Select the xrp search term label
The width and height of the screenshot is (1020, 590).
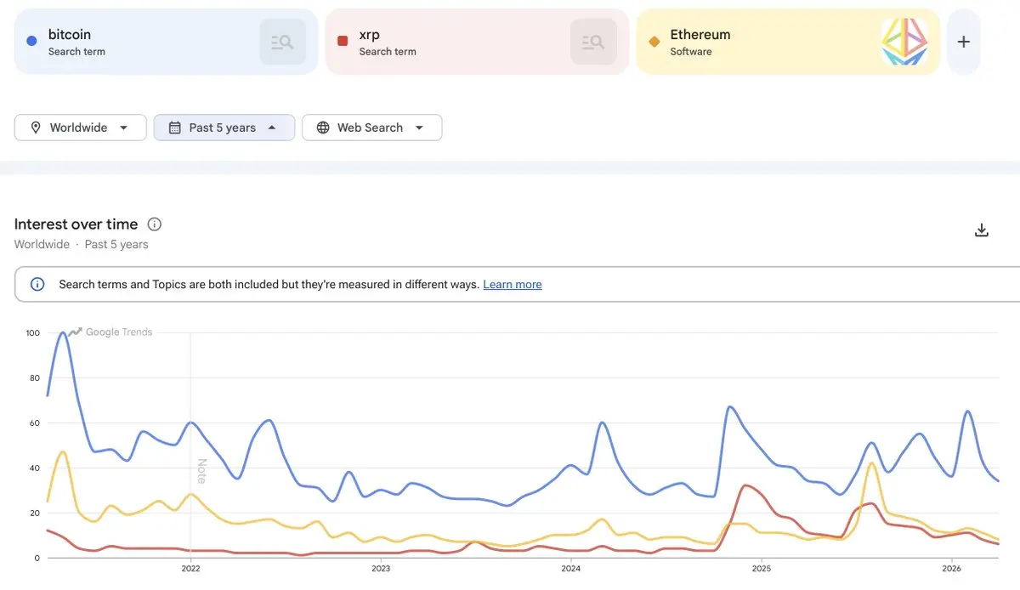click(369, 35)
